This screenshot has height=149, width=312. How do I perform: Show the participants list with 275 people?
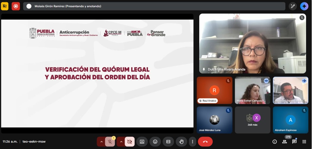pyautogui.click(x=285, y=142)
